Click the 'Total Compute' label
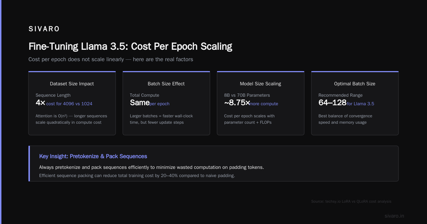The height and width of the screenshot is (224, 427). (x=144, y=95)
